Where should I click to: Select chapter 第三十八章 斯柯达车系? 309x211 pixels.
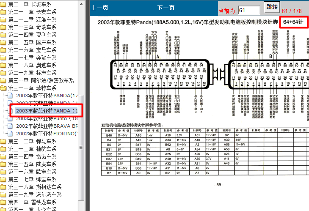point(35,187)
